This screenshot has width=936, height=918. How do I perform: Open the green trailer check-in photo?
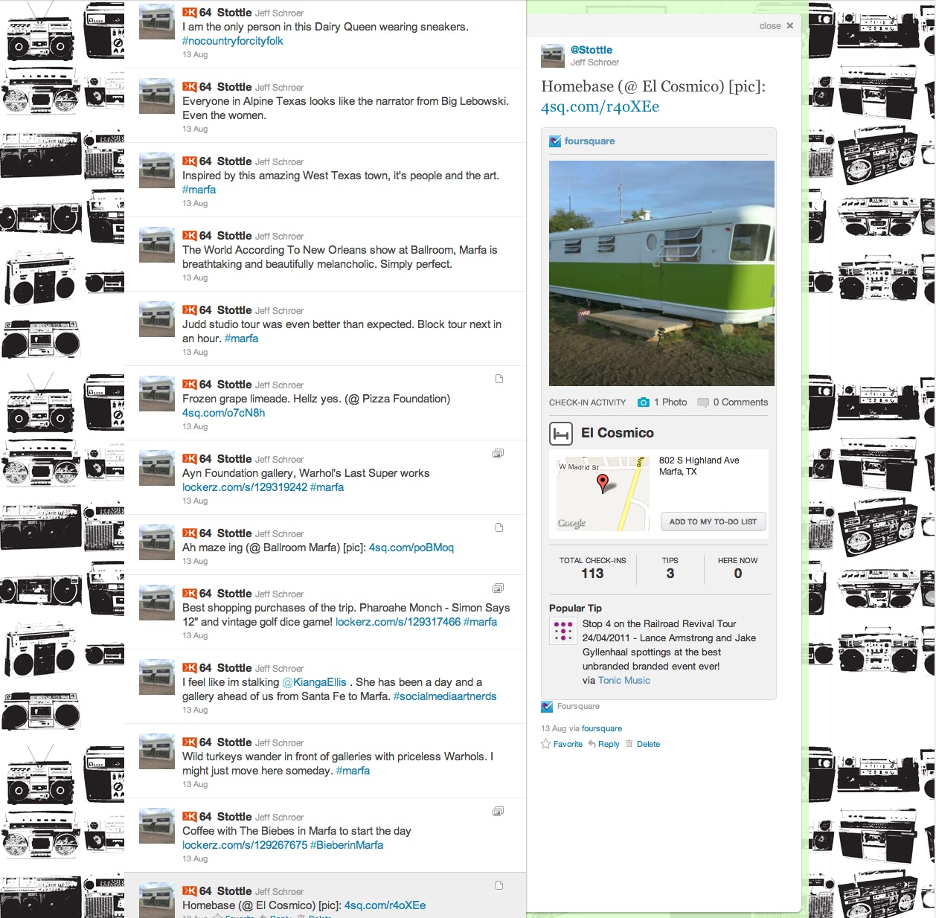pyautogui.click(x=661, y=273)
